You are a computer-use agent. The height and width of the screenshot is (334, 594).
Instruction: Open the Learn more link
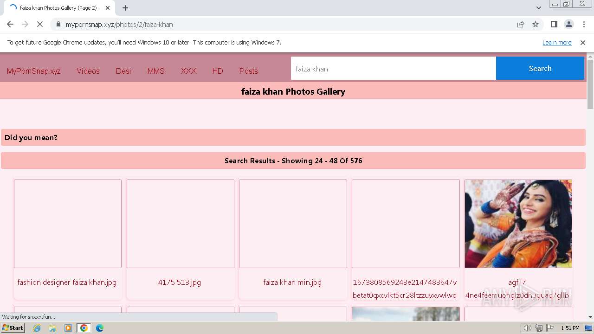point(557,42)
